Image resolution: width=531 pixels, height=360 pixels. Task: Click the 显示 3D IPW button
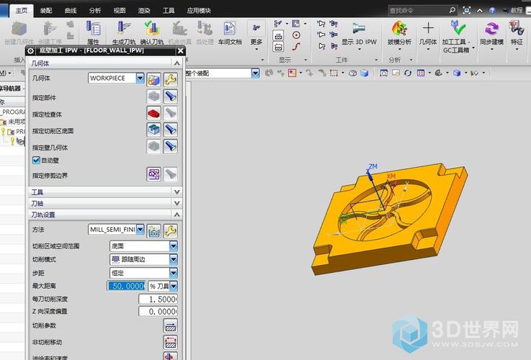pyautogui.click(x=359, y=32)
